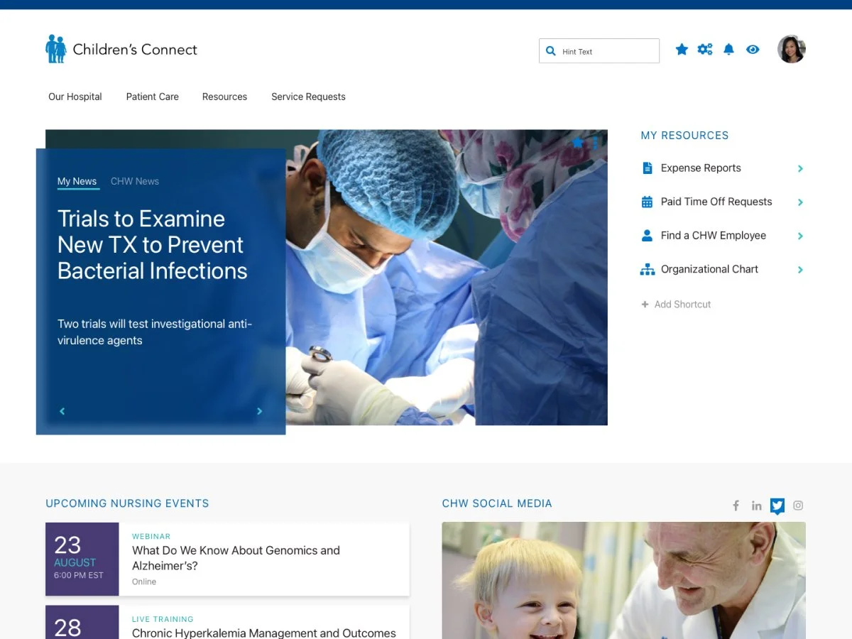Expand Paid Time Off Requests chevron
The width and height of the screenshot is (852, 639).
tap(800, 202)
